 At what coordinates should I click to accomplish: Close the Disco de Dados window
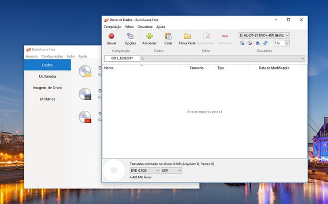[x=301, y=20]
